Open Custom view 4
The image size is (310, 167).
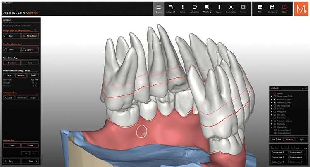(x=298, y=157)
